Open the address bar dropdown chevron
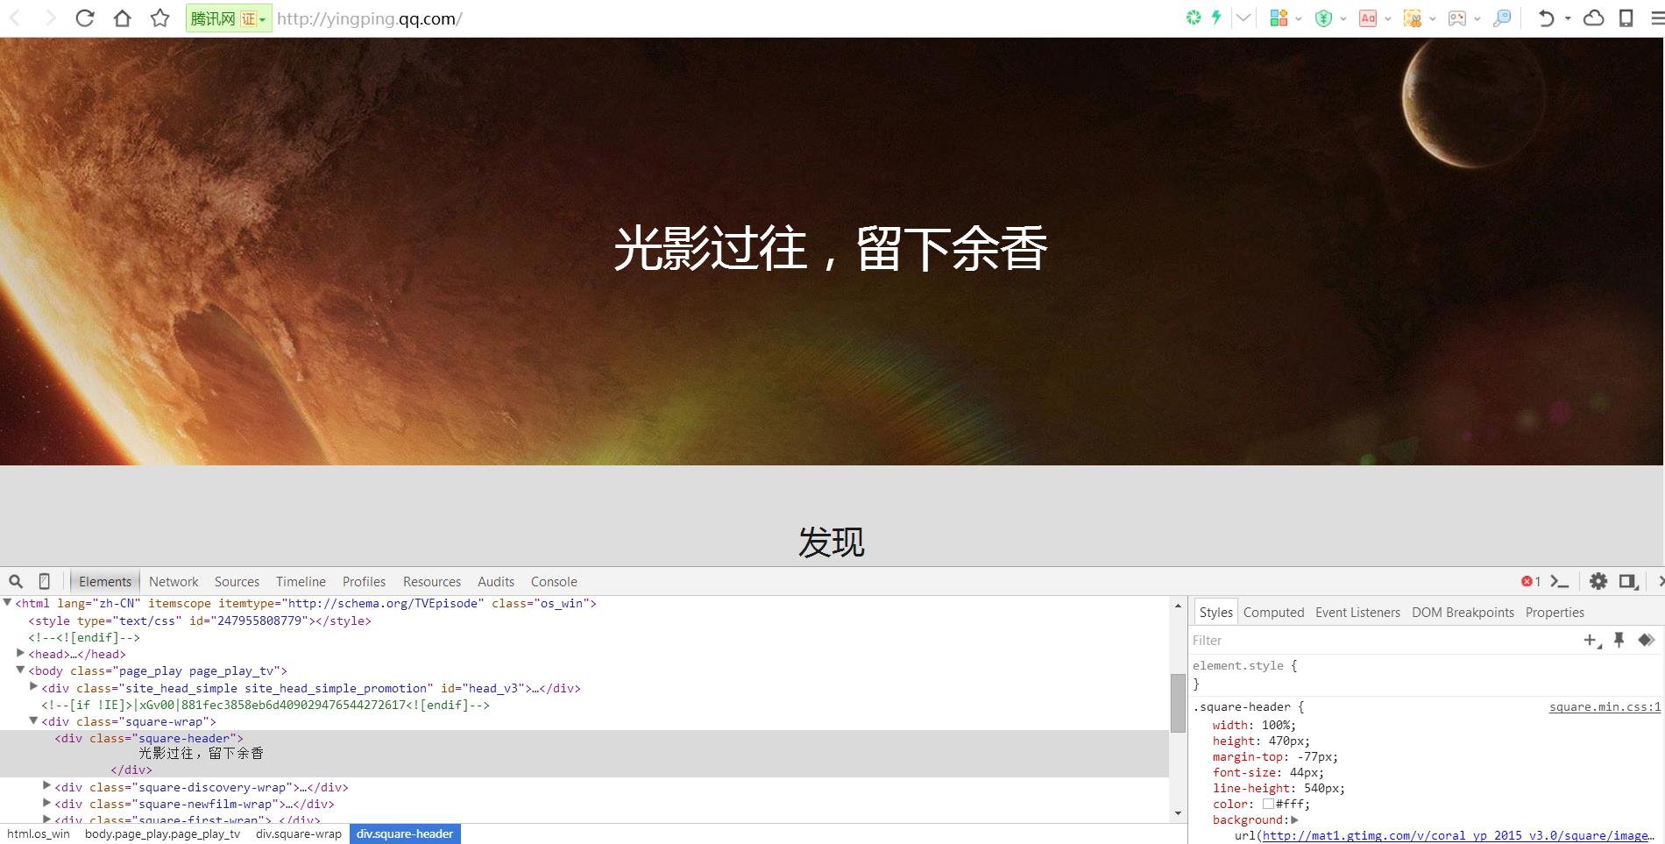Screen dimensions: 1665x844 [1243, 18]
